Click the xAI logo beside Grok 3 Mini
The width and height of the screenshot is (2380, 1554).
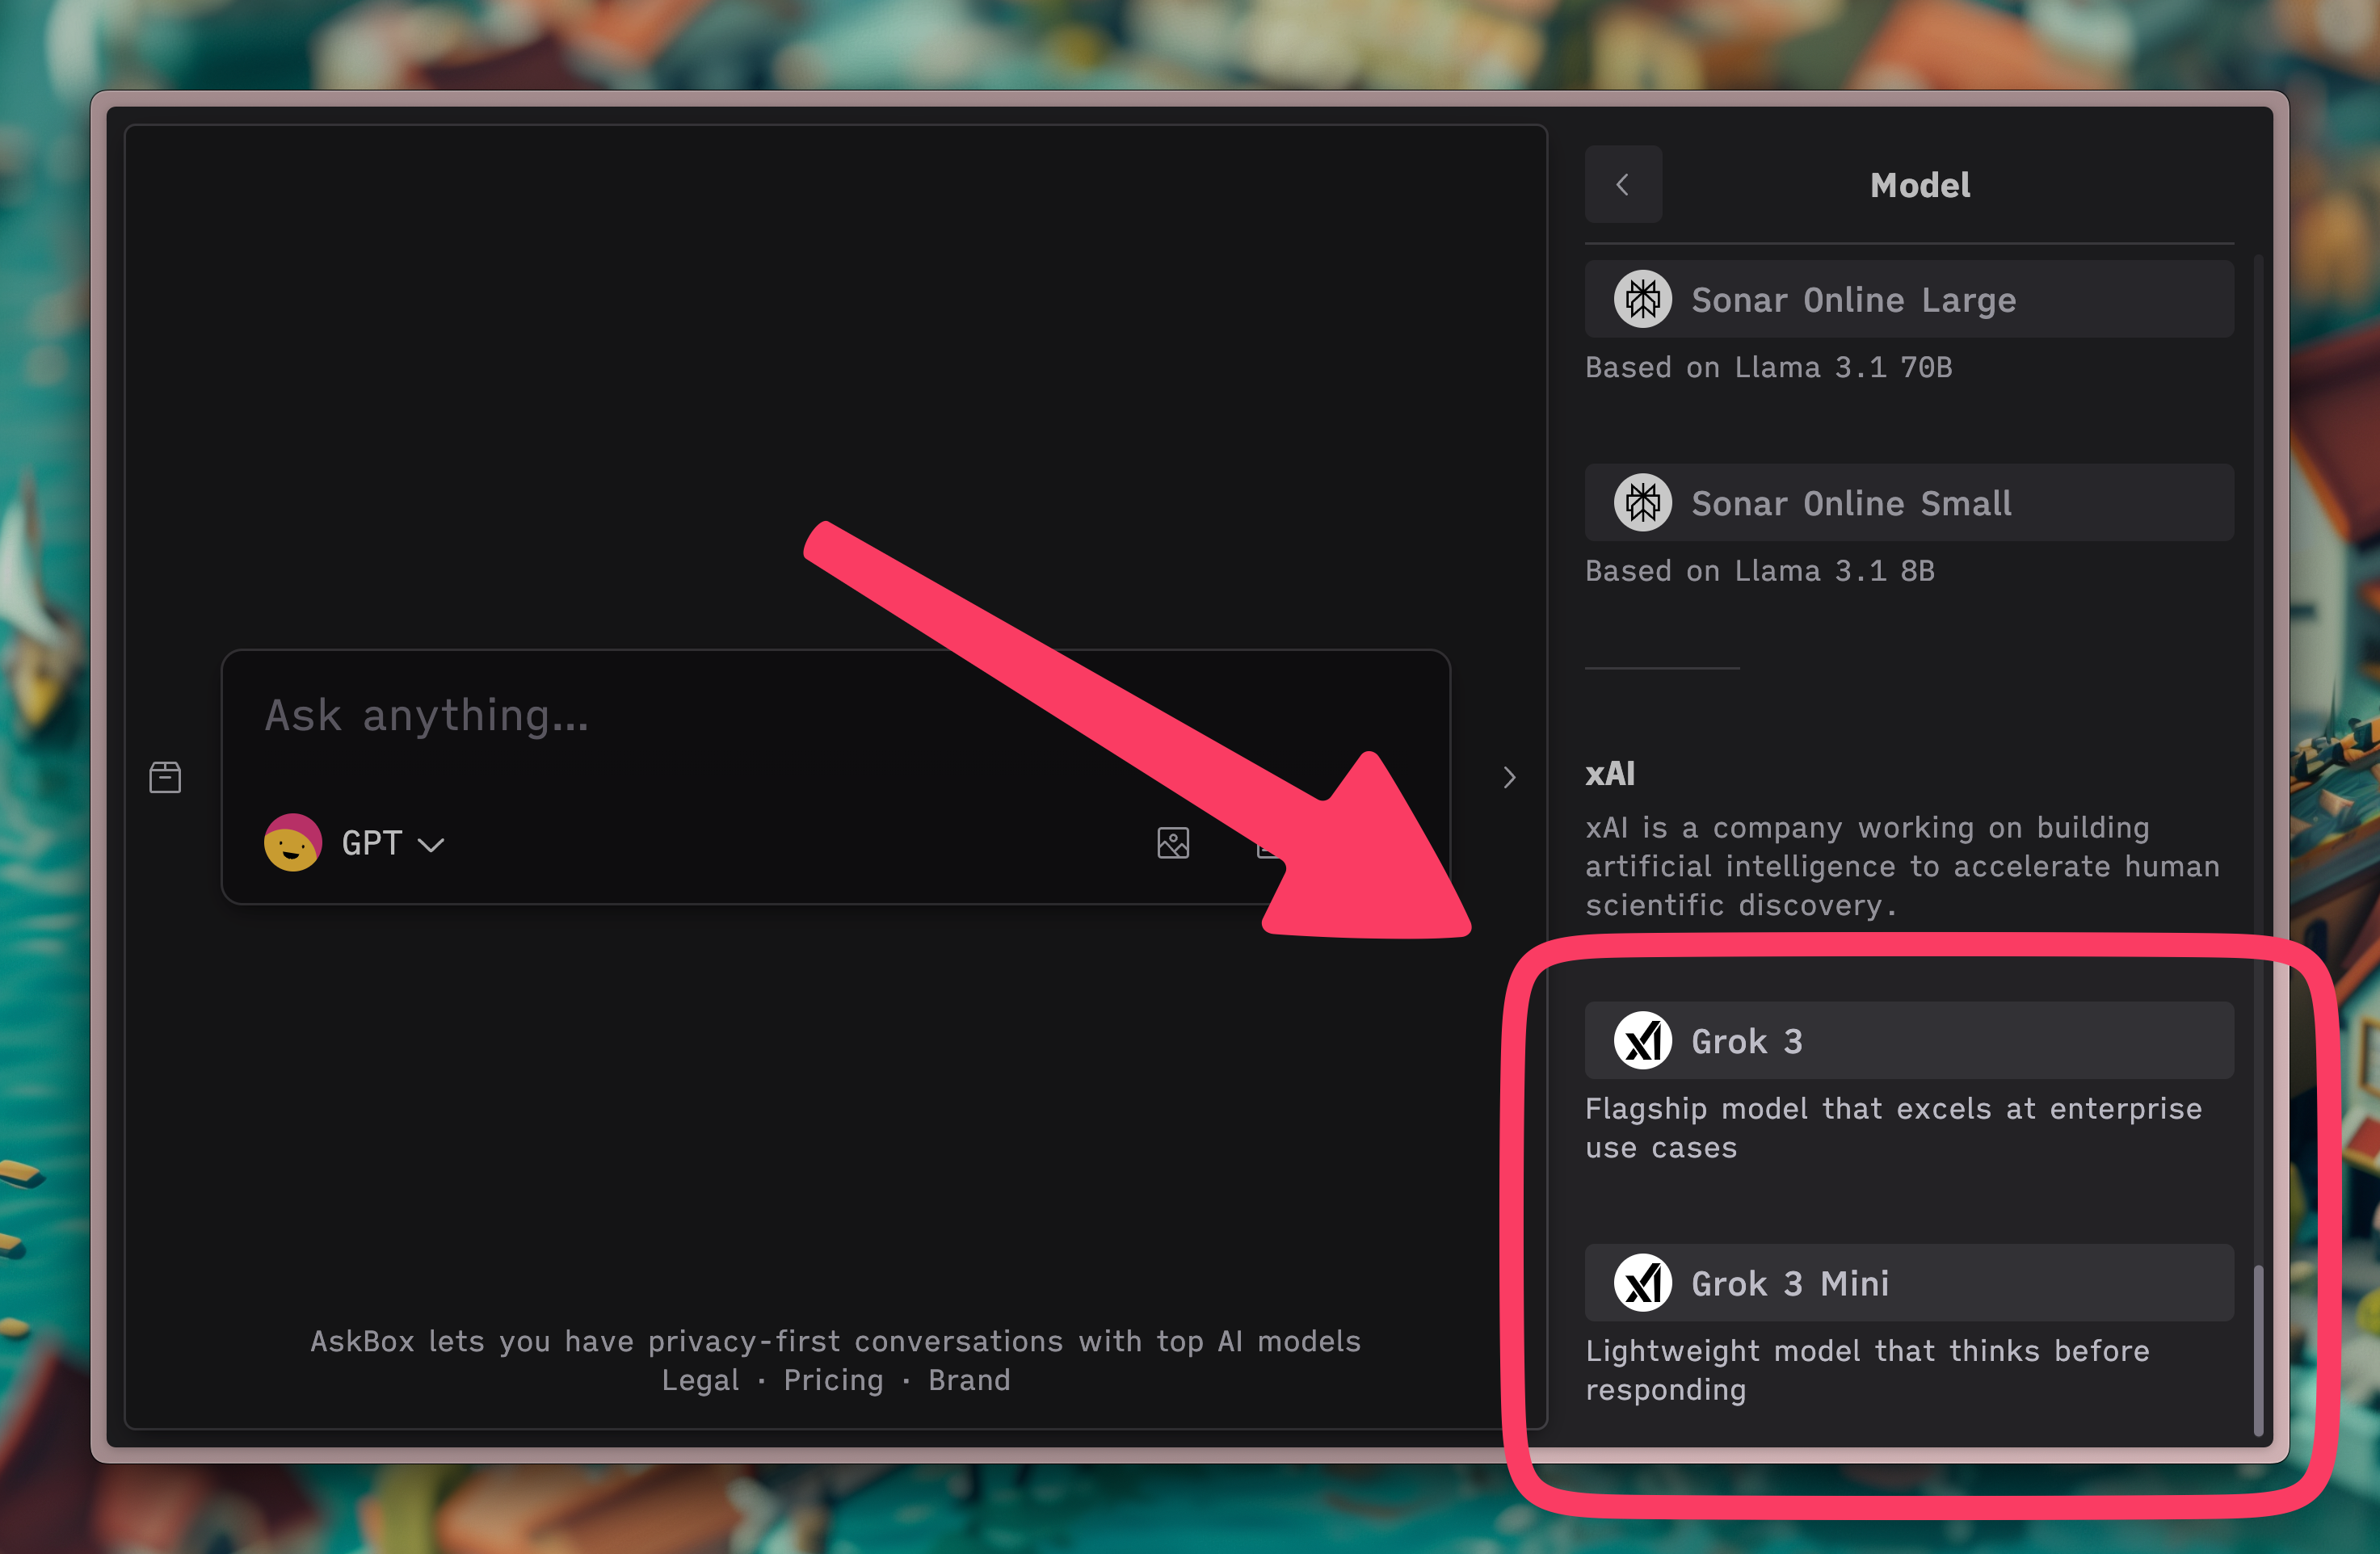point(1642,1283)
